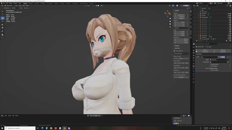Image resolution: width=232 pixels, height=130 pixels.
Task: Switch to the UV Editing workspace tab
Action: (43, 3)
